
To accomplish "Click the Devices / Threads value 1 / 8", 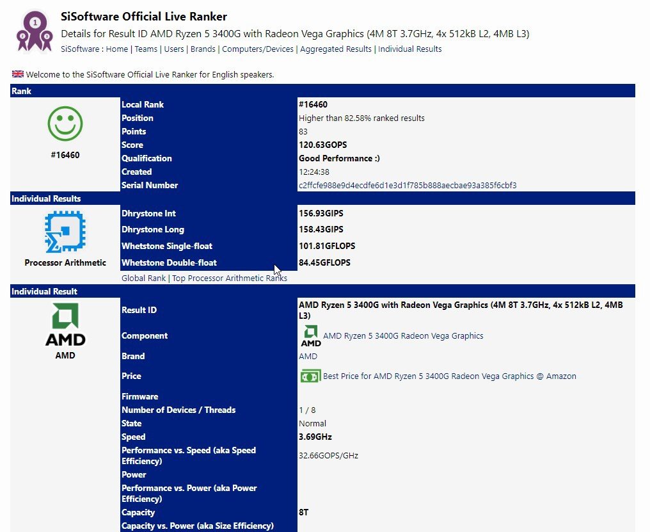I will 307,410.
